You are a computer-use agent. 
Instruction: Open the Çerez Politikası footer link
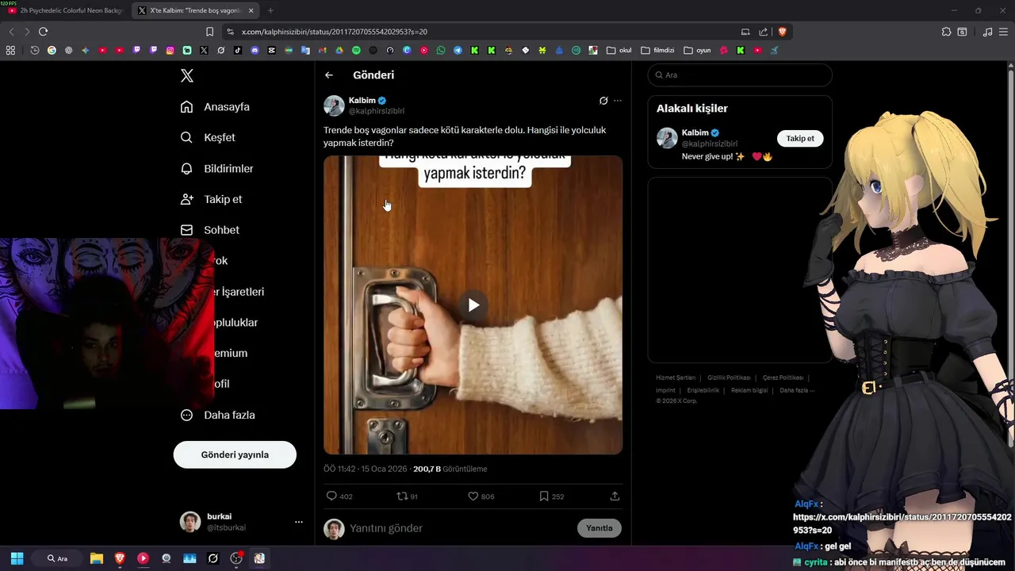[x=783, y=377]
